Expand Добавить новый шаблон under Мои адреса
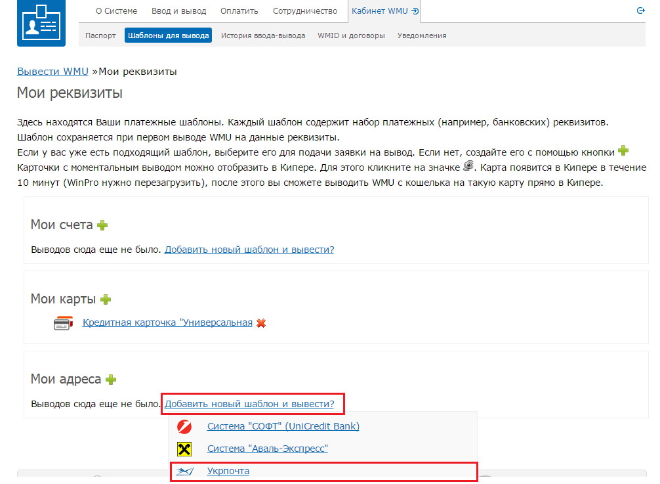 [x=249, y=404]
